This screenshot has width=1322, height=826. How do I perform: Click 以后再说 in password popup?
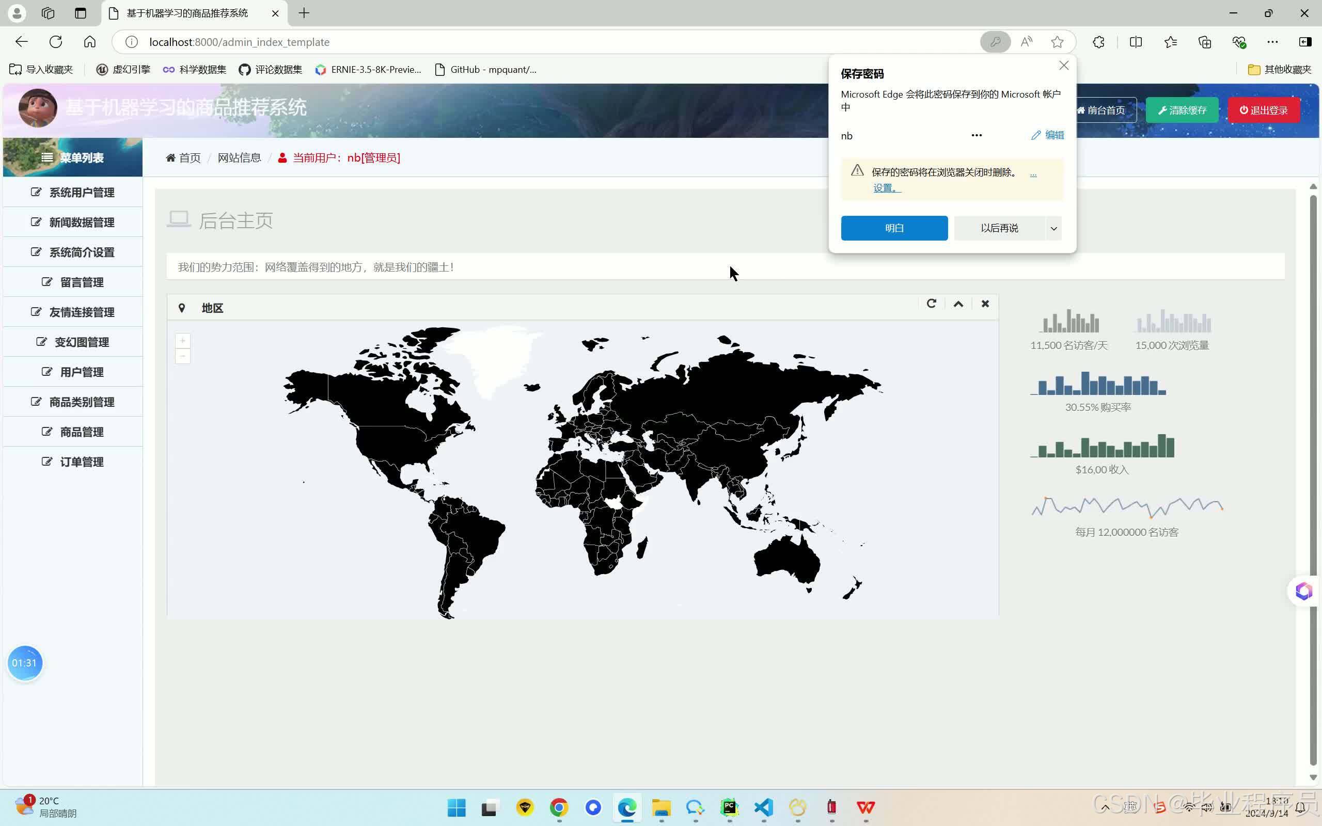999,228
